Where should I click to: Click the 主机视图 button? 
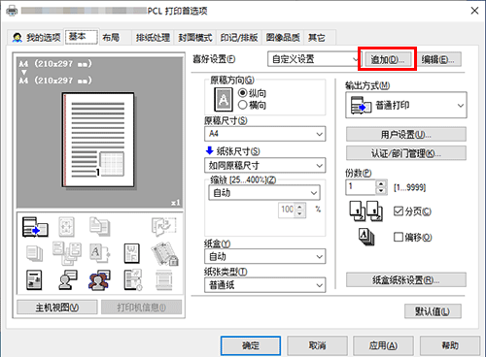click(x=57, y=308)
